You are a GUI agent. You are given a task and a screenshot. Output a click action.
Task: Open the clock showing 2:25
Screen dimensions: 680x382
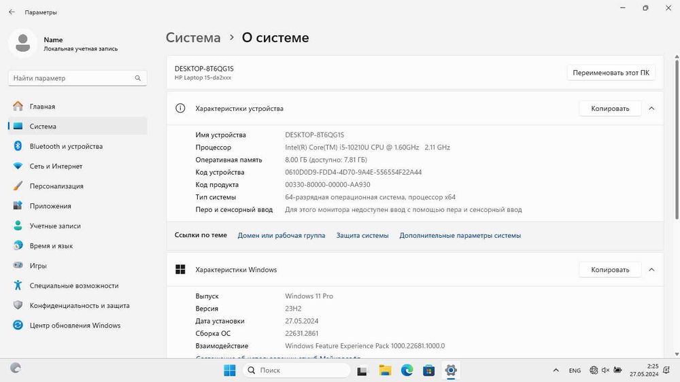click(644, 370)
